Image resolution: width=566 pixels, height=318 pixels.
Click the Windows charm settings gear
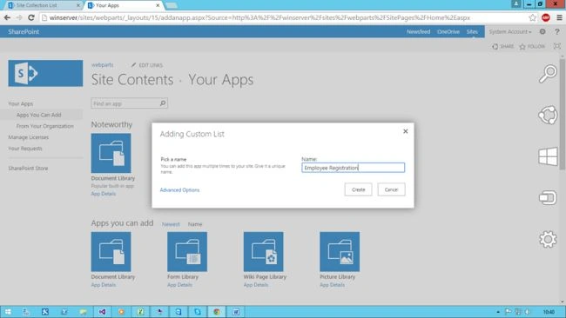click(x=548, y=239)
